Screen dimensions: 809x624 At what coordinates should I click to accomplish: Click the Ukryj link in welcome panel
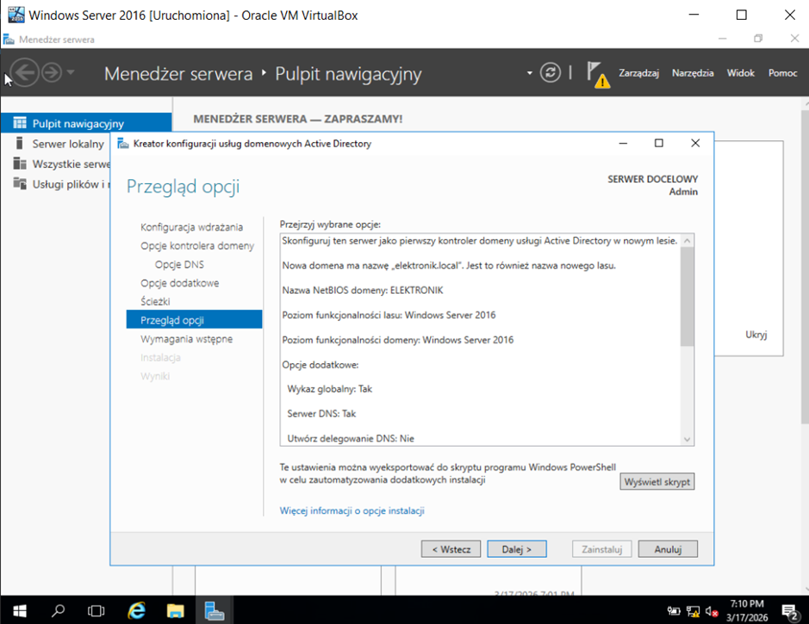pyautogui.click(x=756, y=335)
